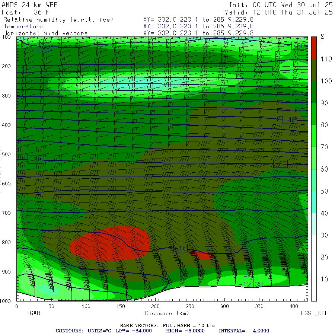Screen dimensions: 335x335
Task: Click the top-right '-80' contour label
Action: (299, 46)
